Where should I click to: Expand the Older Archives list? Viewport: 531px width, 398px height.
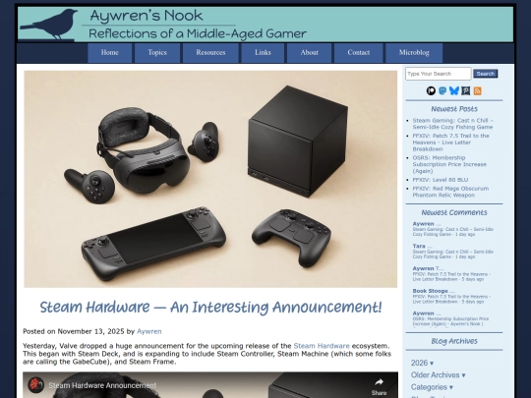438,375
